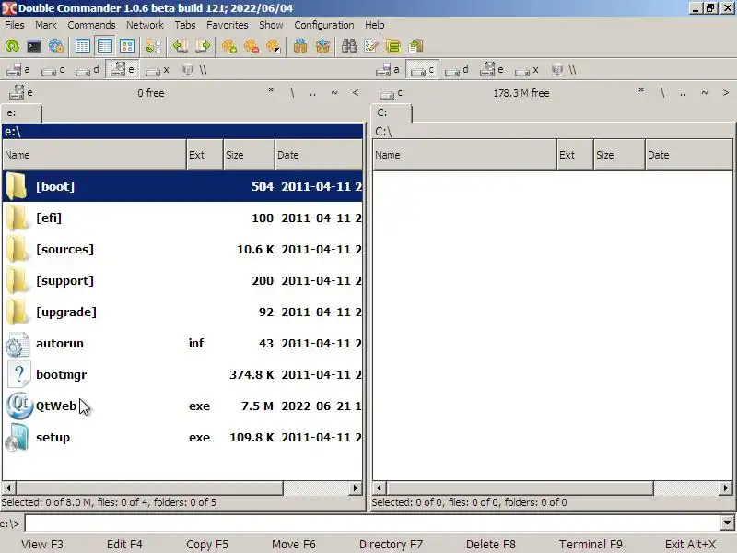Click left panel horizontal scrollbar right arrow
This screenshot has width=737, height=553.
[x=356, y=488]
